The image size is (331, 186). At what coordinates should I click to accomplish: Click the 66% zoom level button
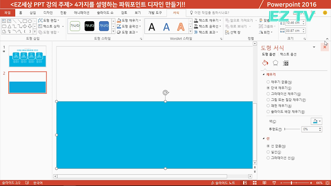(x=319, y=183)
